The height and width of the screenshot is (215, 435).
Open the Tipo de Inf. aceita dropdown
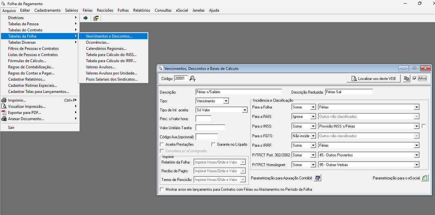pos(245,110)
